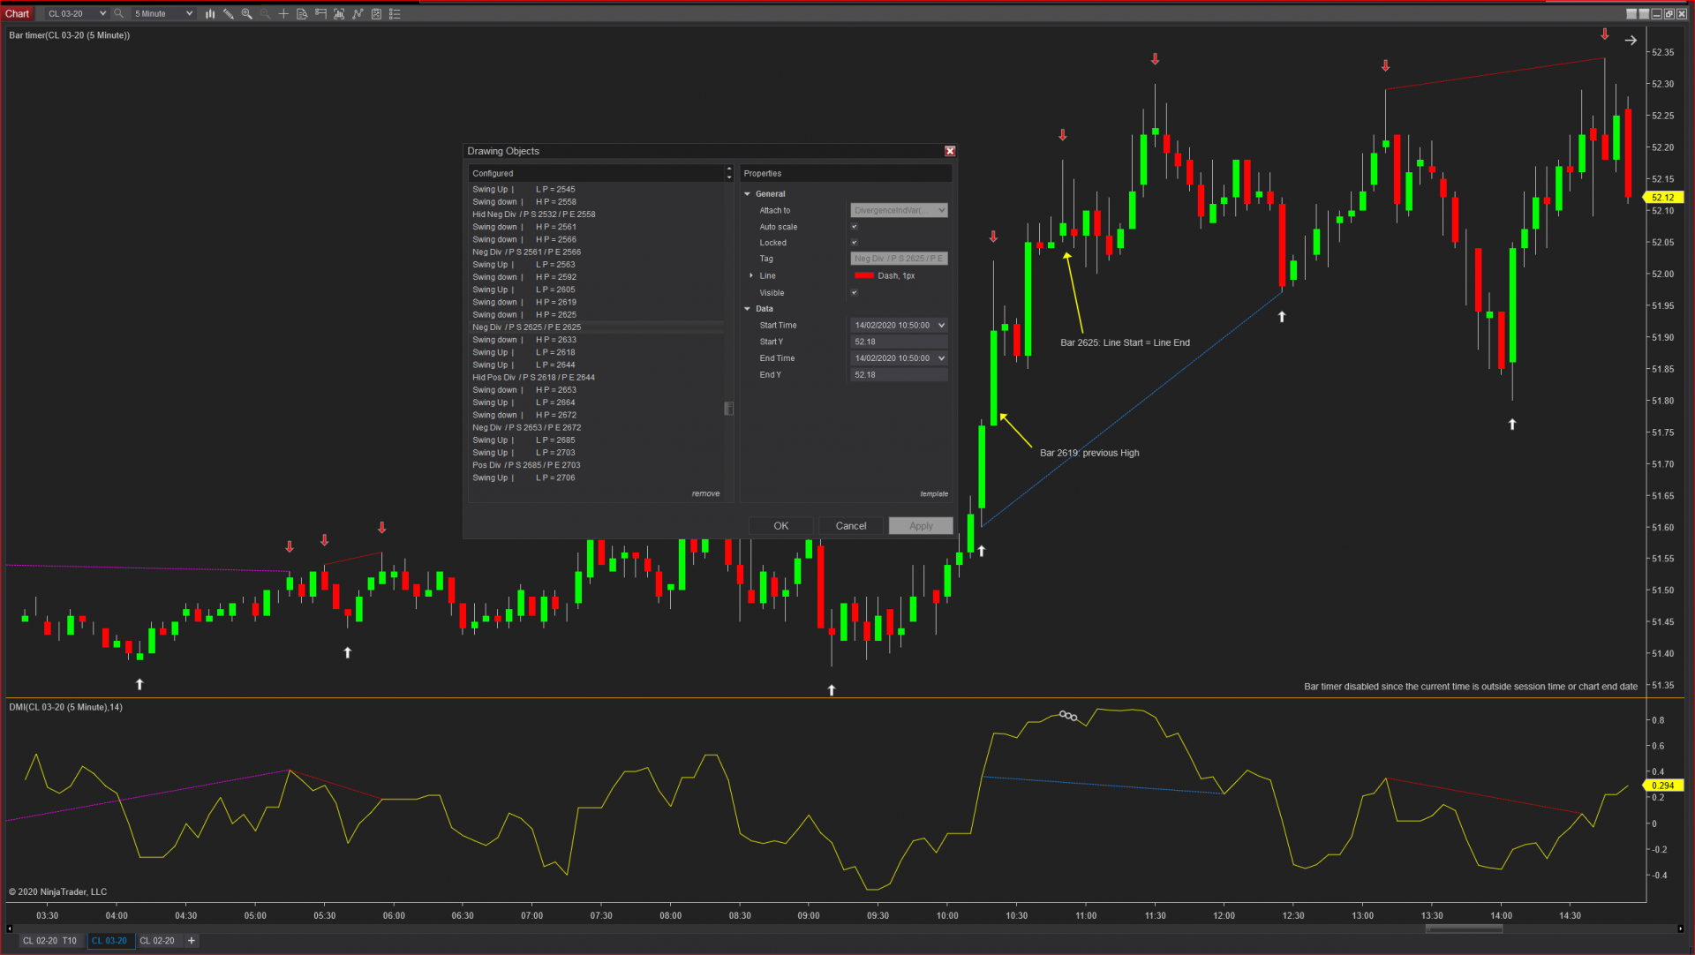
Task: Click the zoom in magnifier icon
Action: (x=247, y=14)
